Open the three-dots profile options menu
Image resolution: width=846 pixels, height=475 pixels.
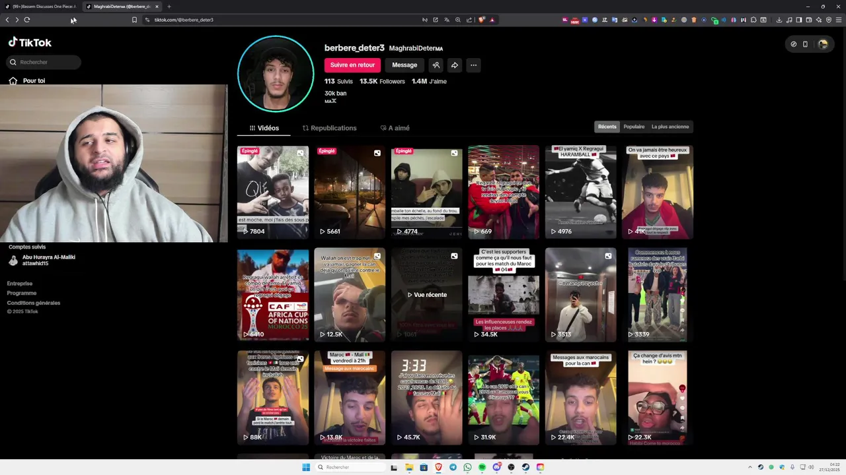(x=473, y=65)
